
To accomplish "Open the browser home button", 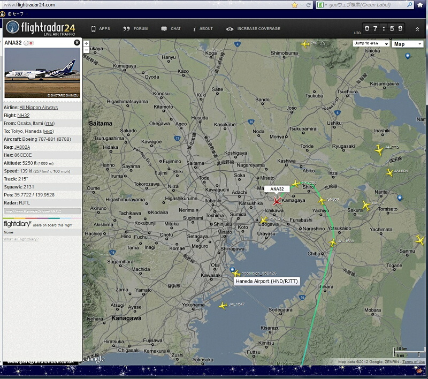I will pos(420,5).
